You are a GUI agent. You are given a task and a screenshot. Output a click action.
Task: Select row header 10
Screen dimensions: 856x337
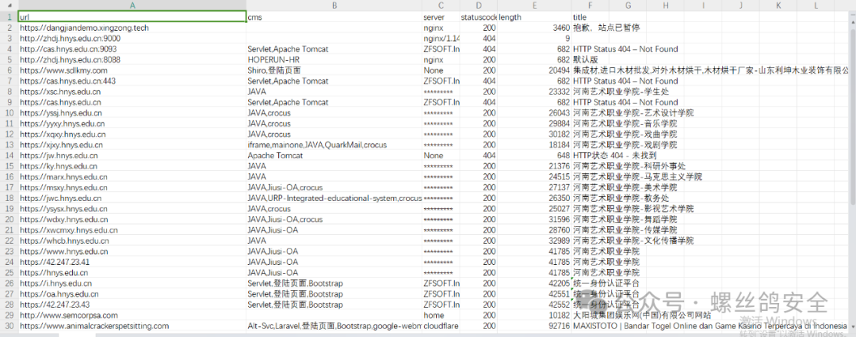tap(9, 113)
